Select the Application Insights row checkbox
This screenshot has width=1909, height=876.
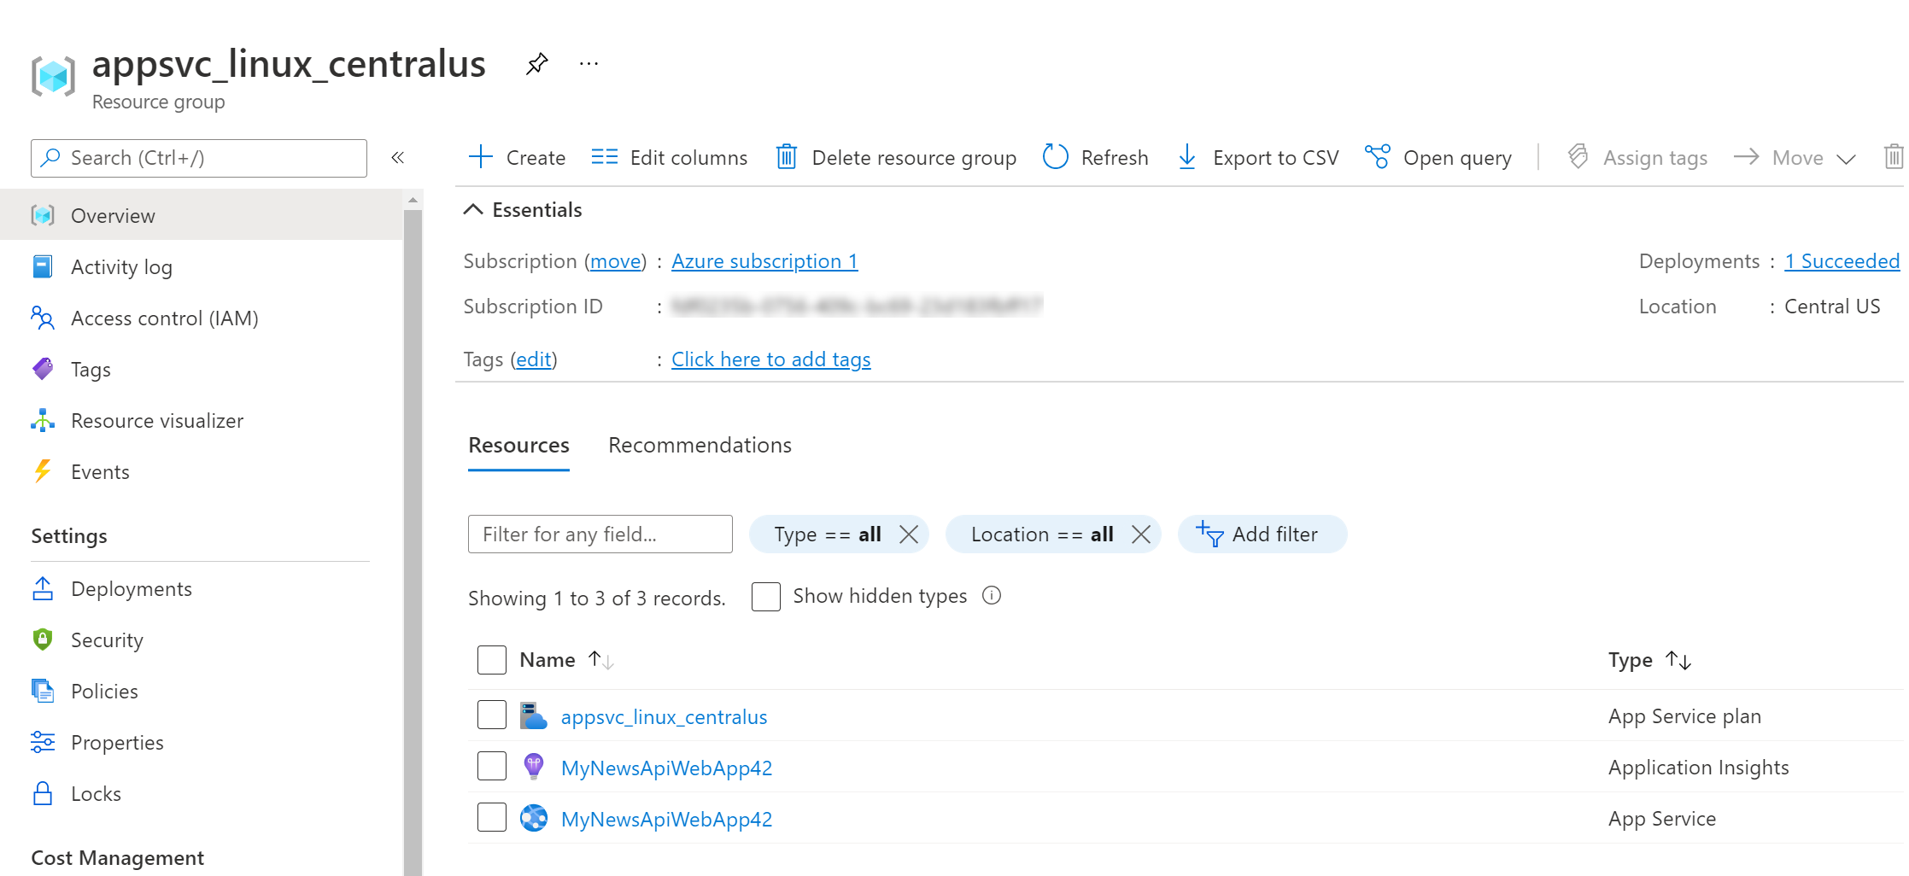click(x=492, y=766)
